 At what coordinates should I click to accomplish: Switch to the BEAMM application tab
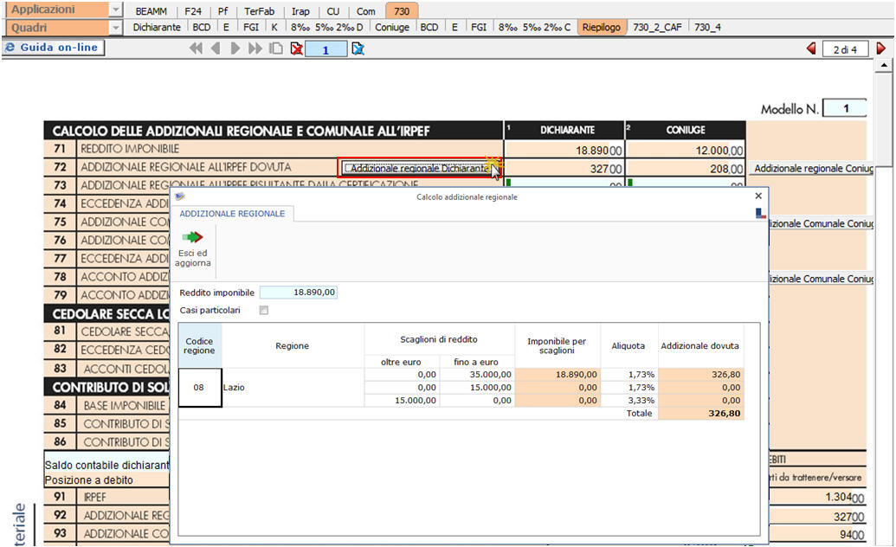[x=151, y=11]
